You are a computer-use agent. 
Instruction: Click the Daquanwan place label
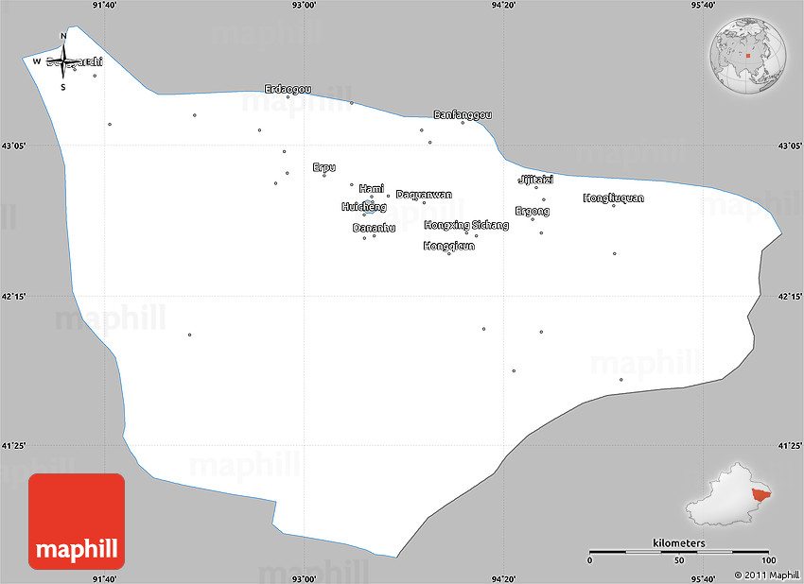424,195
